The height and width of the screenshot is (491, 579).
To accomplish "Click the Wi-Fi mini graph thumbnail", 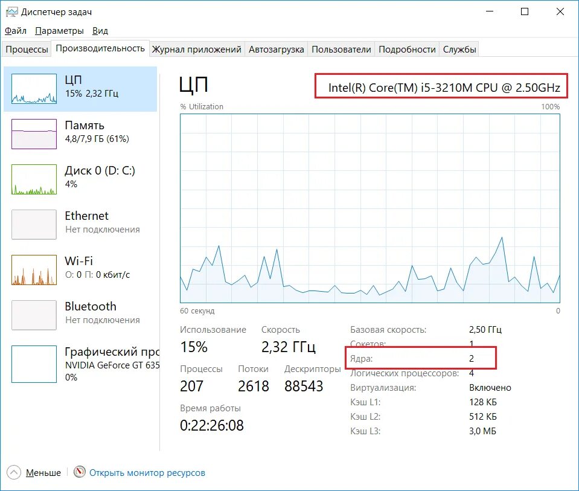I will (x=34, y=270).
